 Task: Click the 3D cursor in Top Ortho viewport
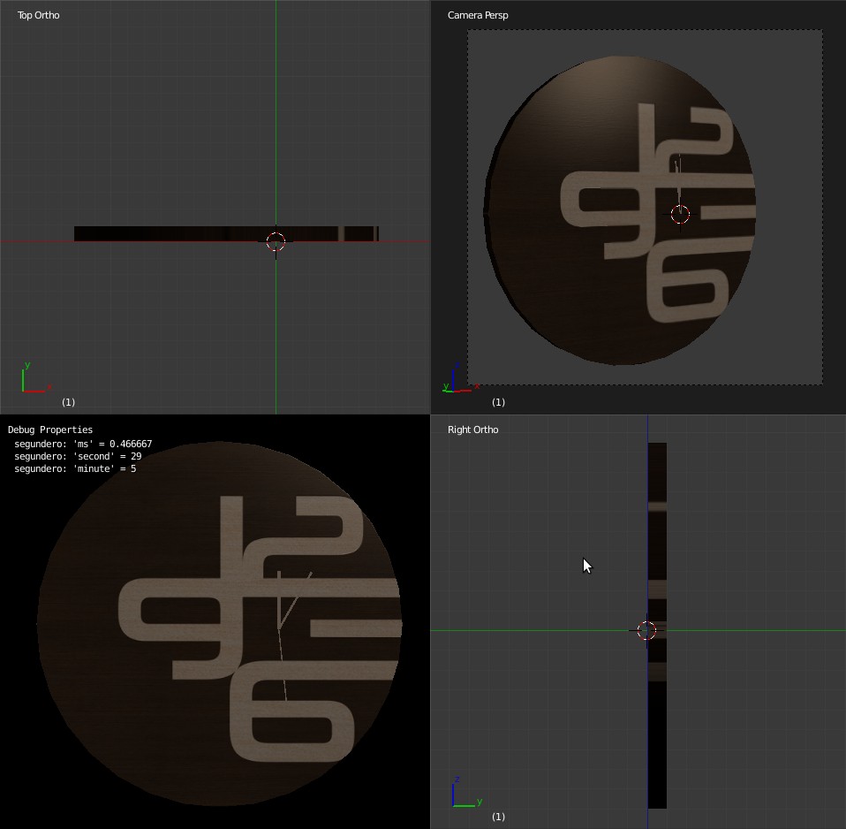[276, 240]
